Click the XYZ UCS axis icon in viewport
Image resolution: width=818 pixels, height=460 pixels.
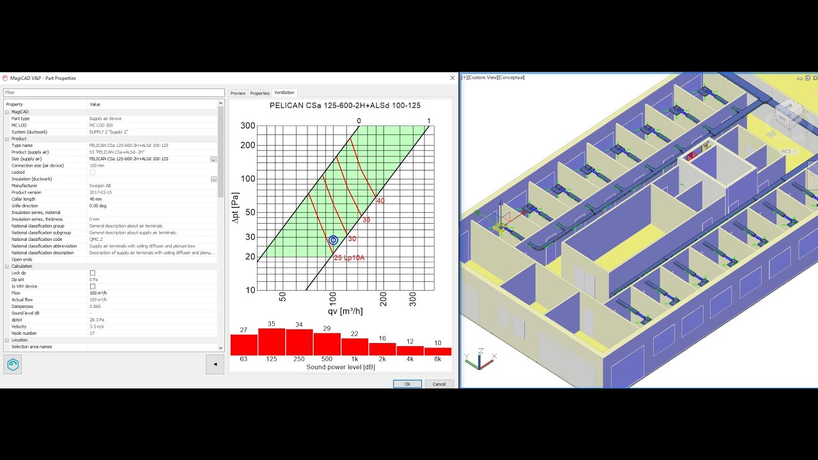[x=479, y=360]
